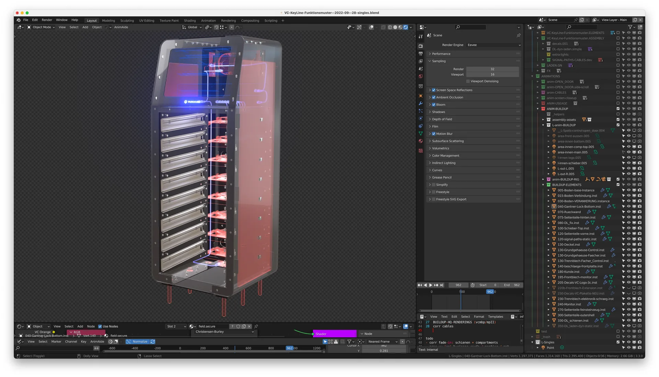The height and width of the screenshot is (377, 659).
Task: Switch viewport to Wireframe shading
Action: click(390, 27)
